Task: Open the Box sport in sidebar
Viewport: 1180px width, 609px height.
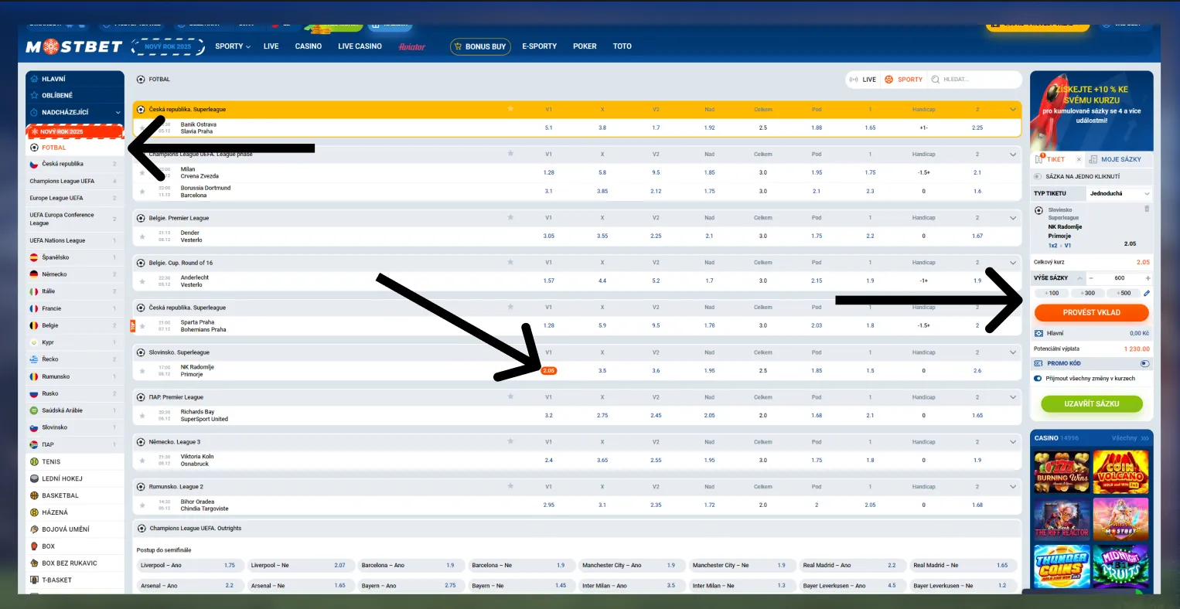Action: pos(75,546)
